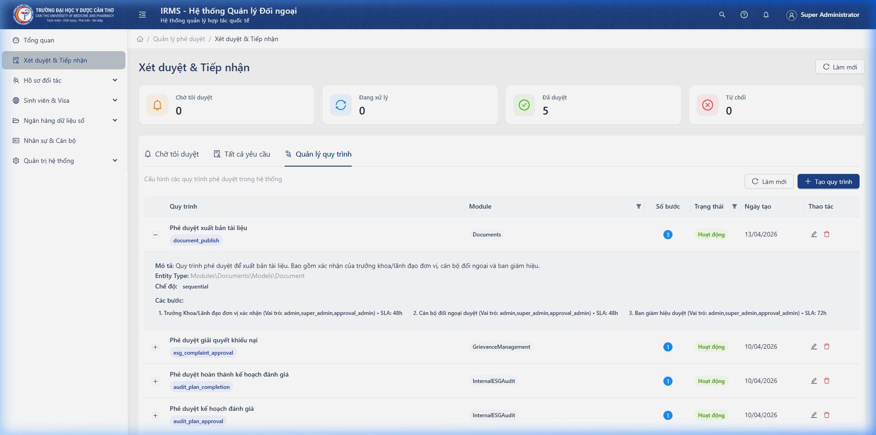Edit the Phê duyệt kế hoạch đánh giá workflow
The height and width of the screenshot is (435, 876).
pos(813,415)
